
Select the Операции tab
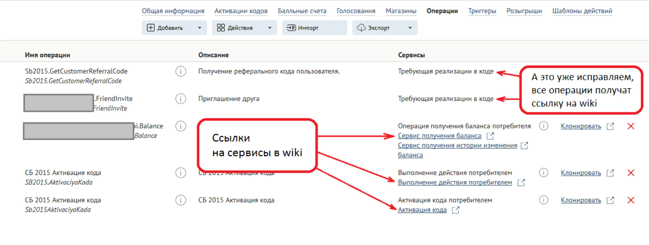pyautogui.click(x=442, y=11)
